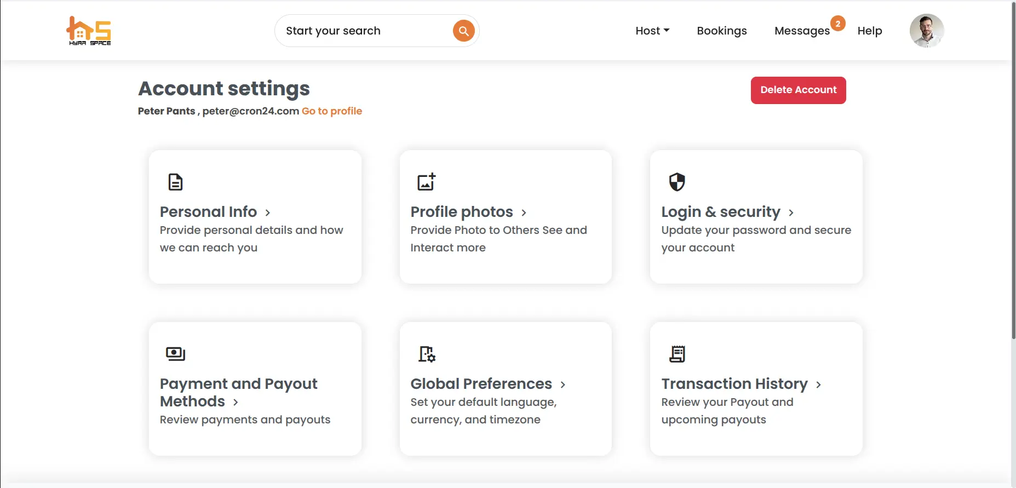Open the Help section

coord(870,31)
